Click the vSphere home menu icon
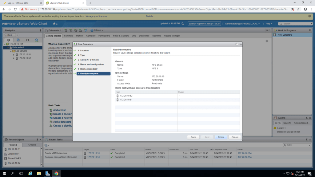Screen dimensions: 315x177 (x=55, y=24)
